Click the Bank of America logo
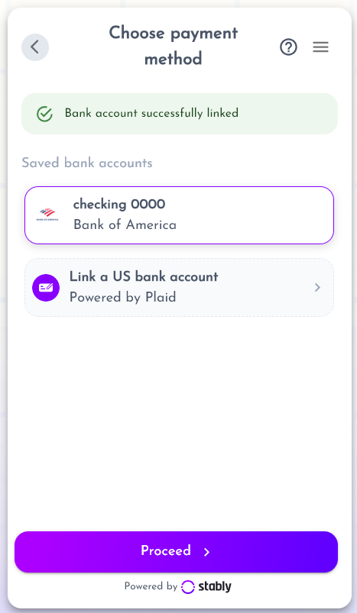 [47, 215]
